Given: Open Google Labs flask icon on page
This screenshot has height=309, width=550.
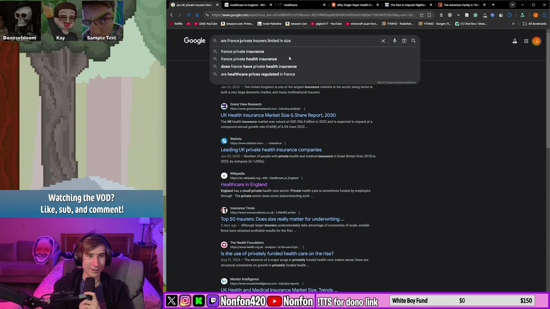Looking at the screenshot, I should [x=515, y=41].
